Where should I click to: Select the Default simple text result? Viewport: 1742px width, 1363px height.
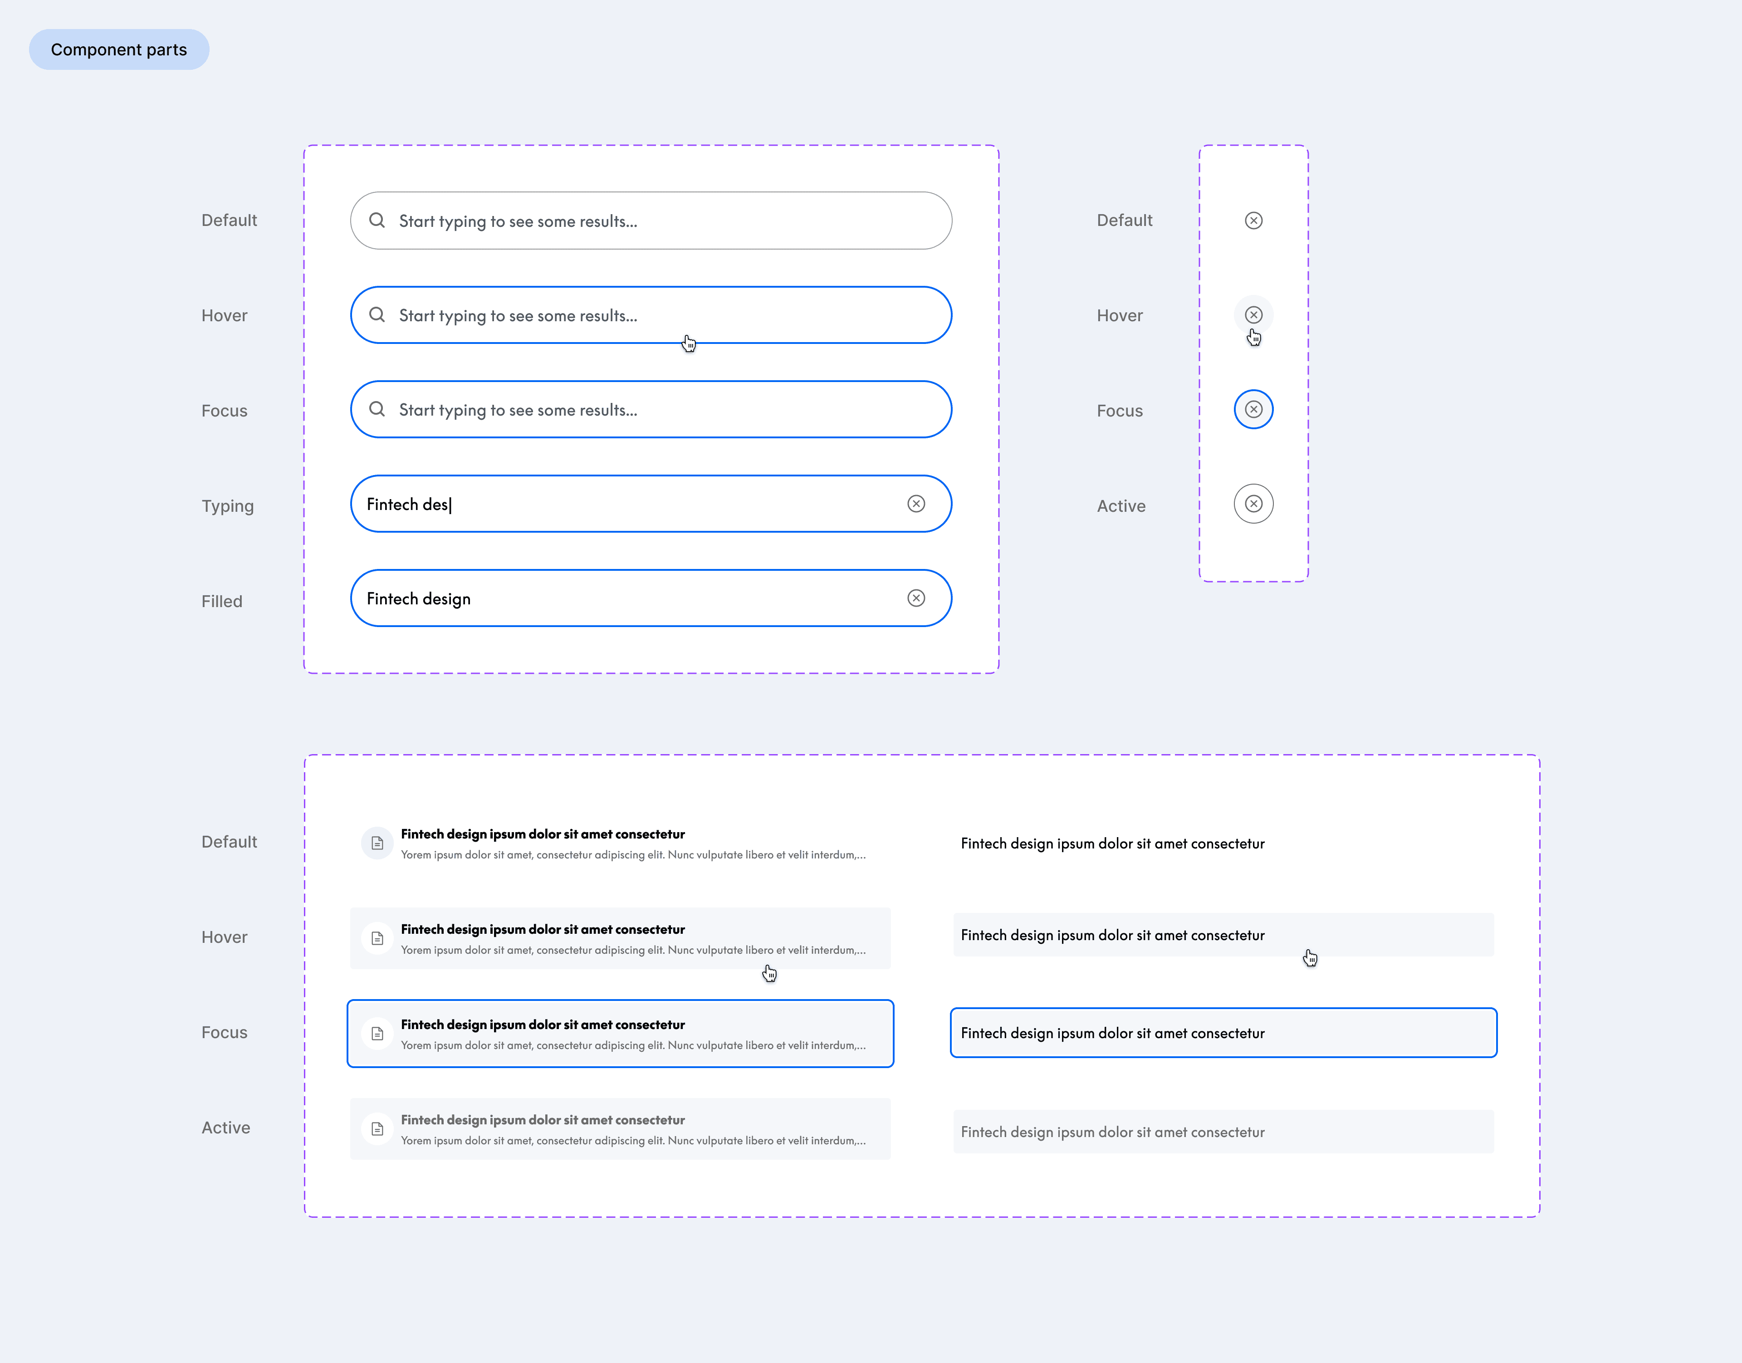1112,843
